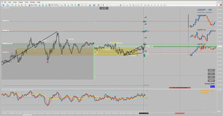The image size is (223, 116).
Task: Select the horizontal line drawing tool
Action: click(x=114, y=5)
